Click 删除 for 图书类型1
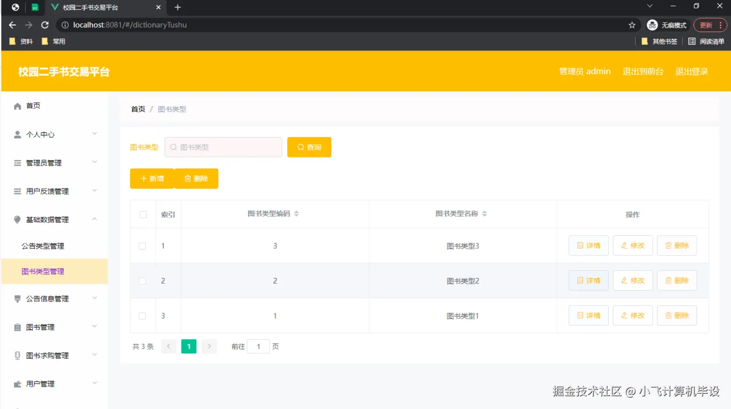Viewport: 731px width, 409px height. coord(677,316)
